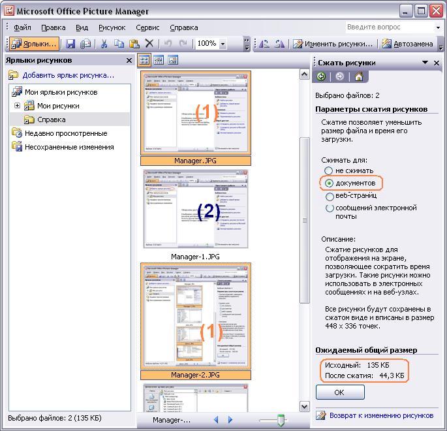Click the Delete X icon in toolbar
Viewport: 447px width, 431px height.
tap(149, 44)
